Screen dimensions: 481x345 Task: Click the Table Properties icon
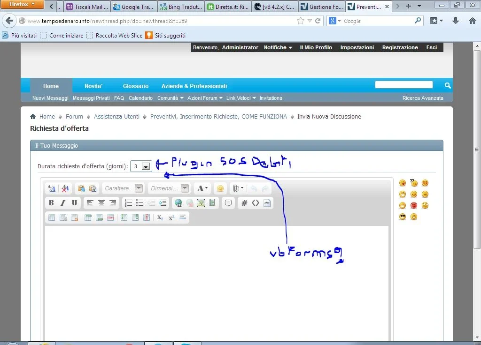point(63,217)
